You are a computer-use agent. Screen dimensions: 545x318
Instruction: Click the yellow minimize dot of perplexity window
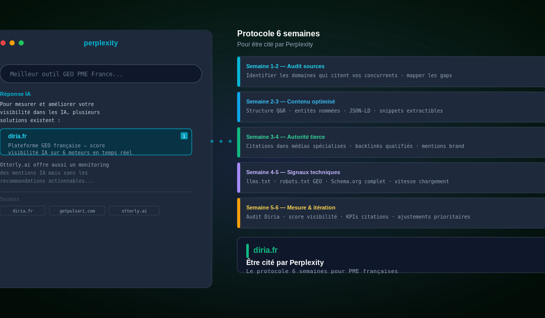click(12, 43)
